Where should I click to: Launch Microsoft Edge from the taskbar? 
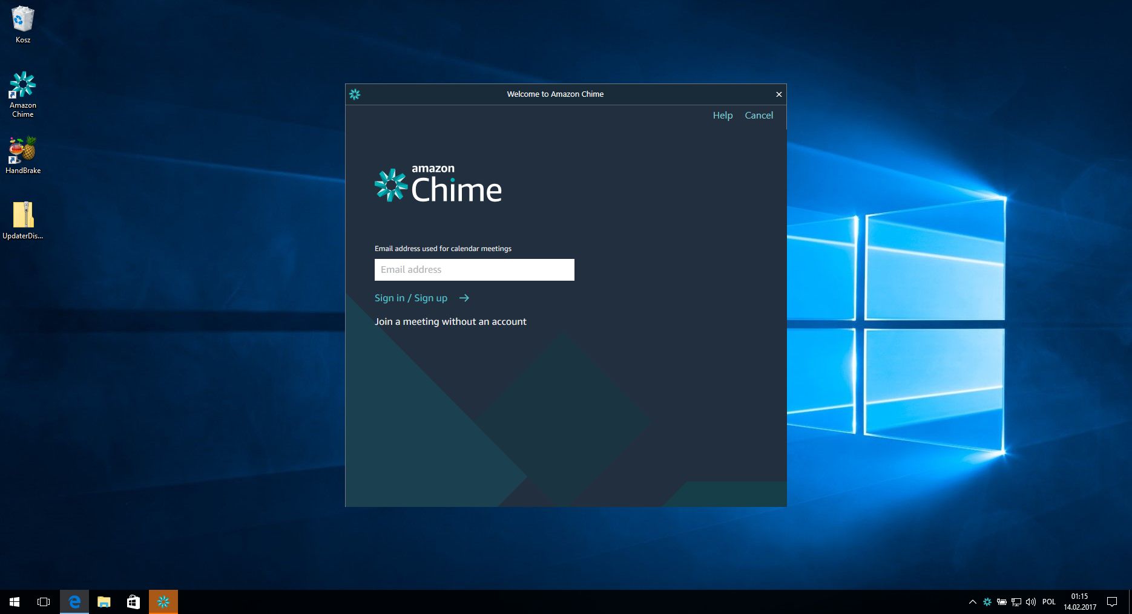(x=74, y=601)
